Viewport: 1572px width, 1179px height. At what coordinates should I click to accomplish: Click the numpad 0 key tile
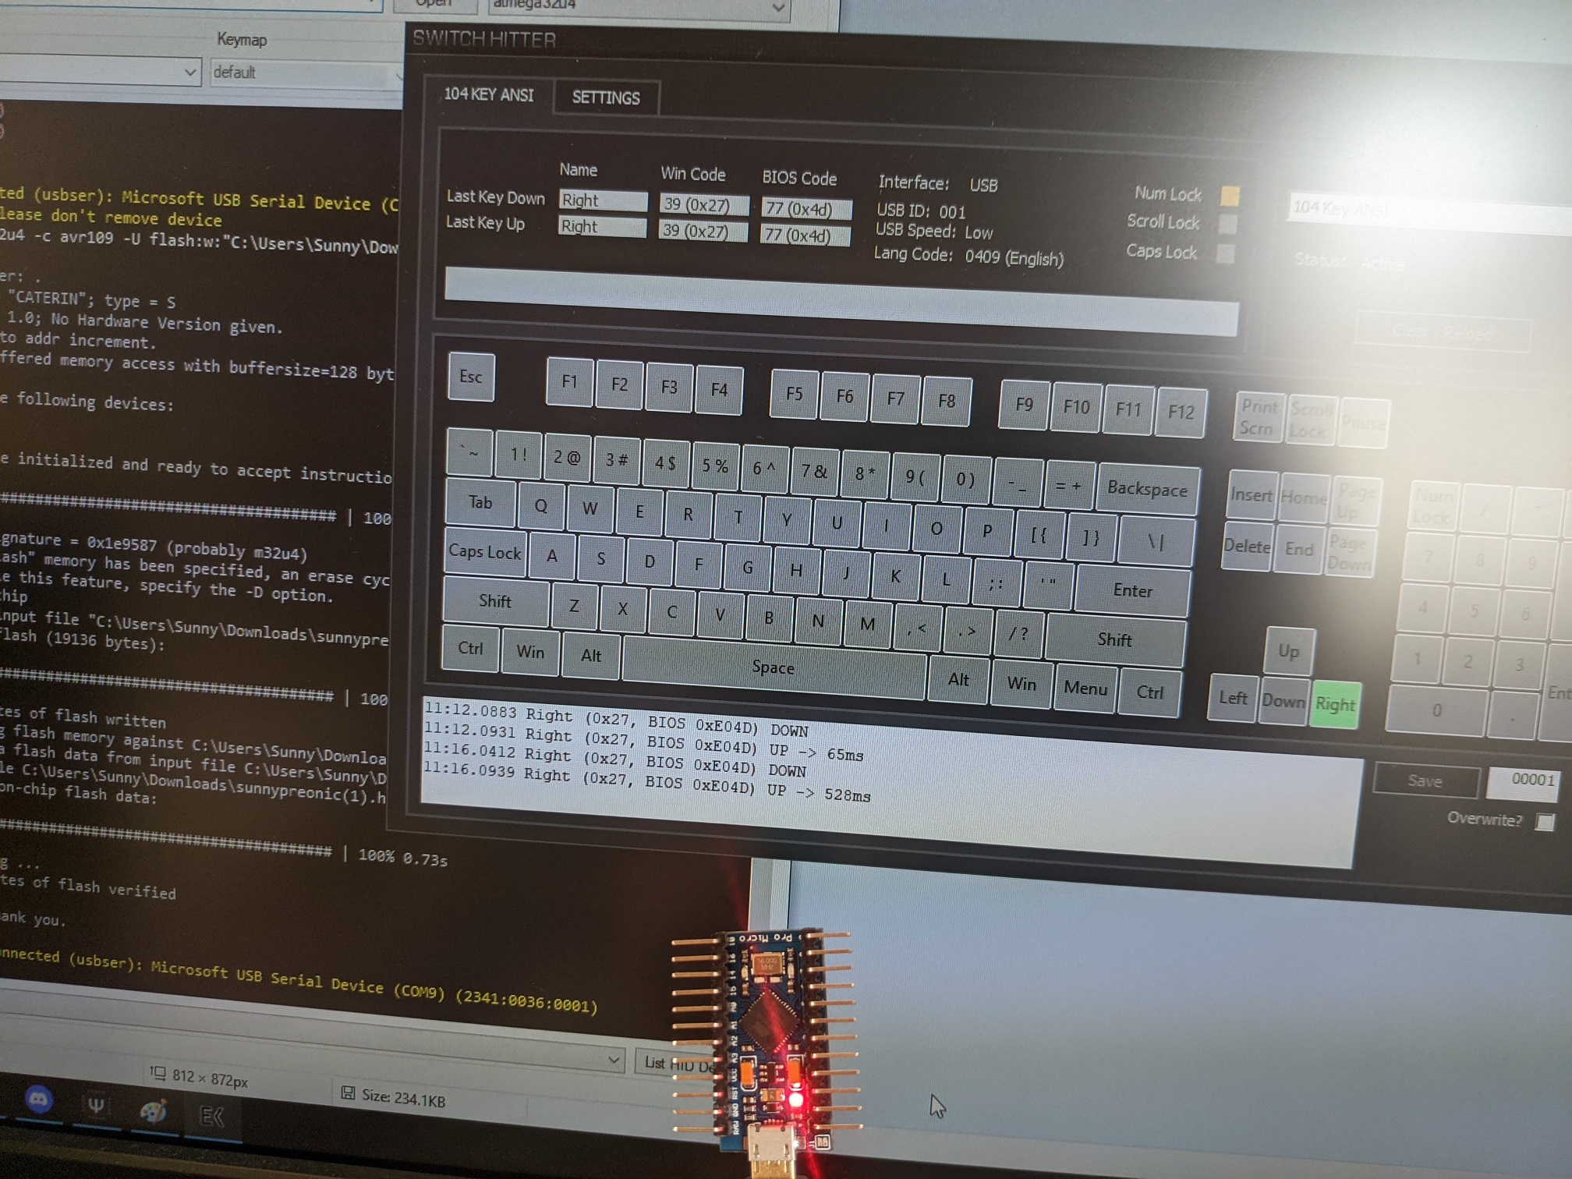click(x=1436, y=710)
